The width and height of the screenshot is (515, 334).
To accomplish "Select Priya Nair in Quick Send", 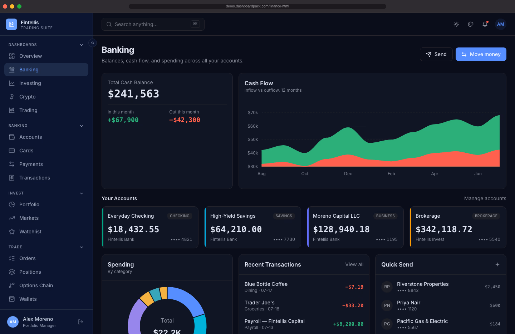I will click(441, 305).
